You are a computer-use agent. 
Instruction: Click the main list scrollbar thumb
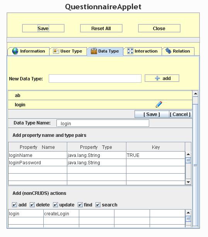coord(196,165)
